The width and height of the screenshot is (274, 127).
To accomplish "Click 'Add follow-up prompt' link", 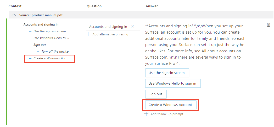I will pos(167,114).
